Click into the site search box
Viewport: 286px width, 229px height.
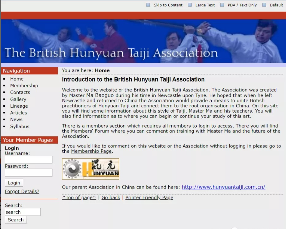pos(23,212)
